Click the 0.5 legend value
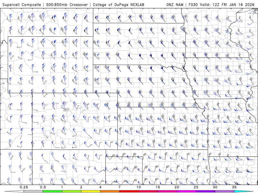 point(43,187)
